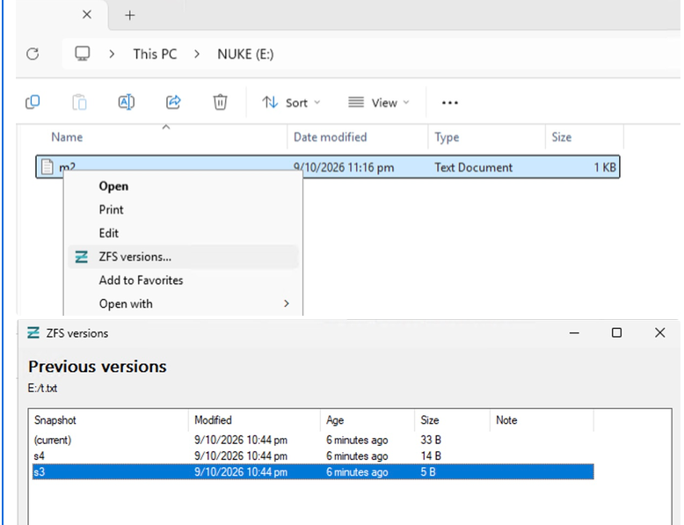Click the '14 B' size value
Viewport: 684px width, 525px height.
coord(431,456)
